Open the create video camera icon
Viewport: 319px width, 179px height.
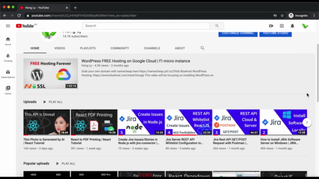271,26
